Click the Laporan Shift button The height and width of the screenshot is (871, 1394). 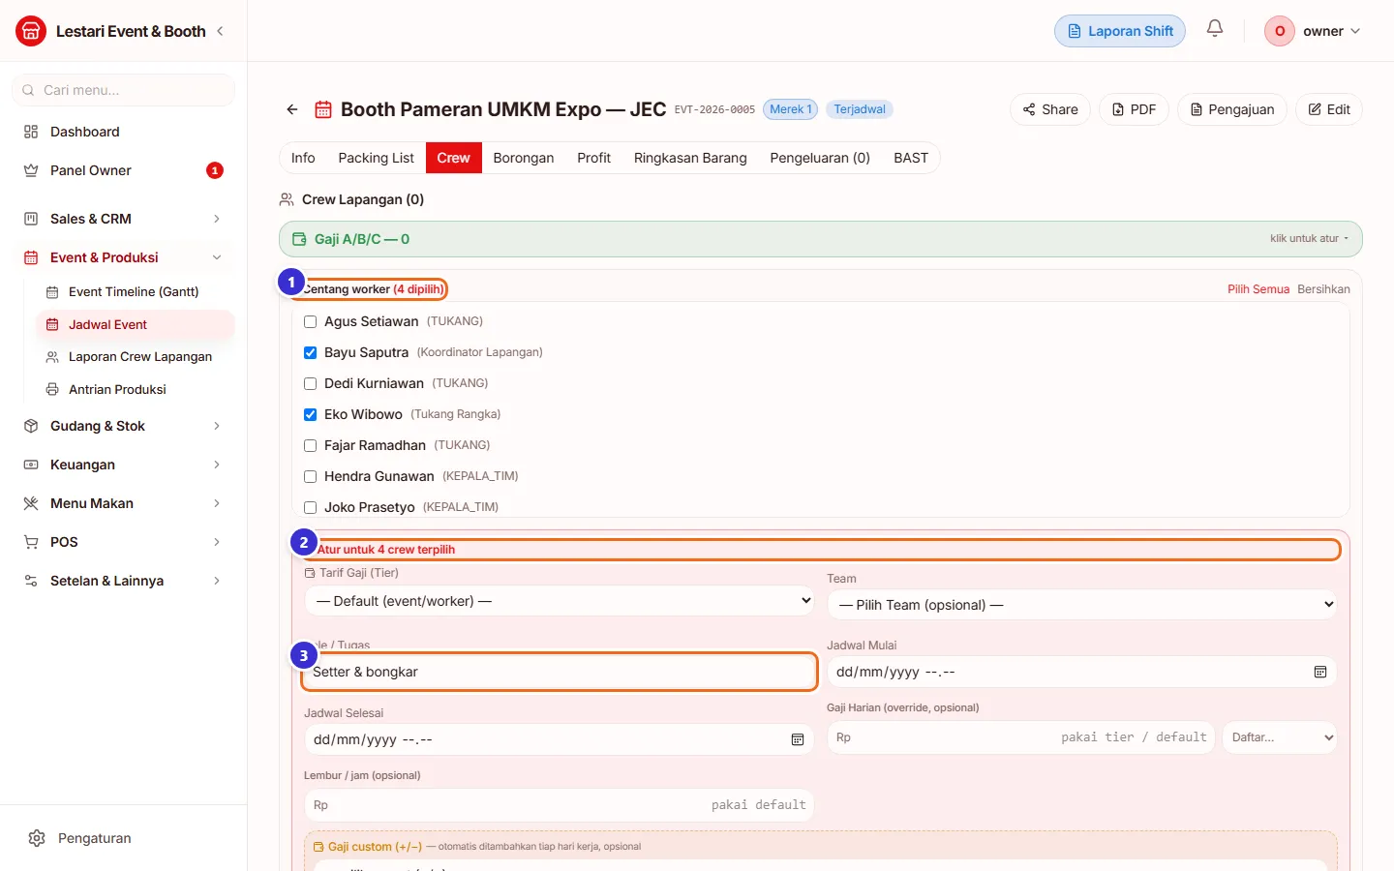[x=1120, y=31]
